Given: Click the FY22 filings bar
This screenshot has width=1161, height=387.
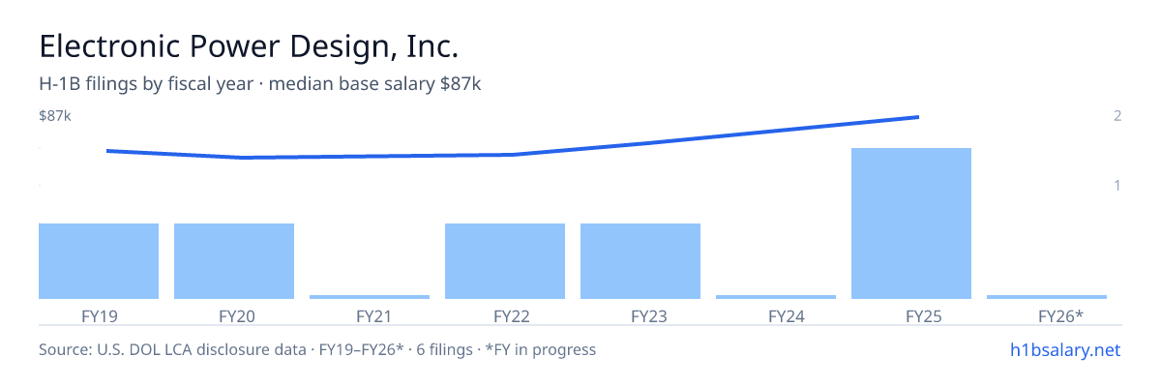Looking at the screenshot, I should coord(505,261).
